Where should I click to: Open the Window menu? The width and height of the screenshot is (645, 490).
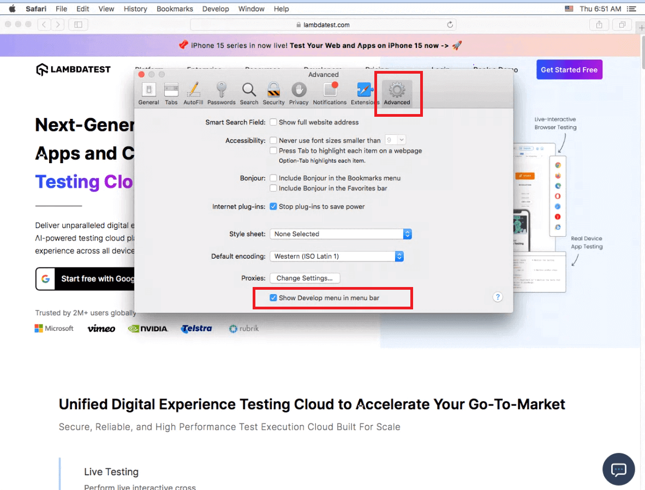[252, 9]
